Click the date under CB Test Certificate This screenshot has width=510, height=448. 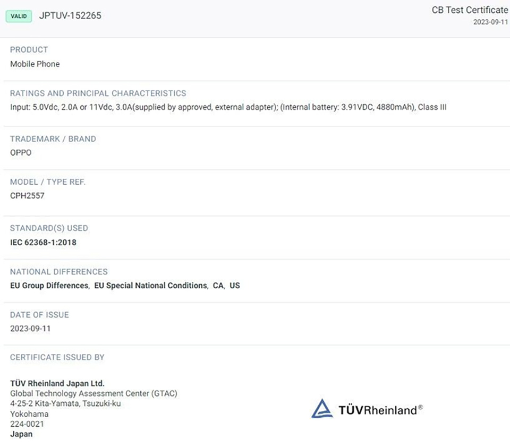[x=490, y=22]
